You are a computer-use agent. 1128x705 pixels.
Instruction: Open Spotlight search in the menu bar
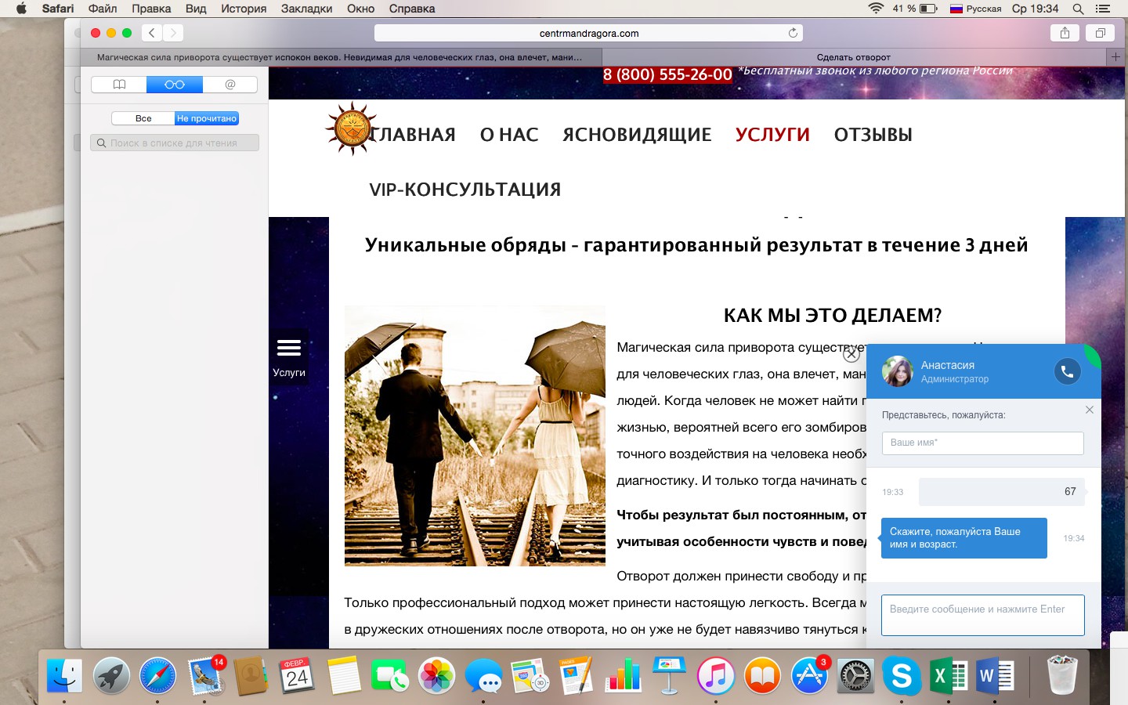tap(1078, 9)
